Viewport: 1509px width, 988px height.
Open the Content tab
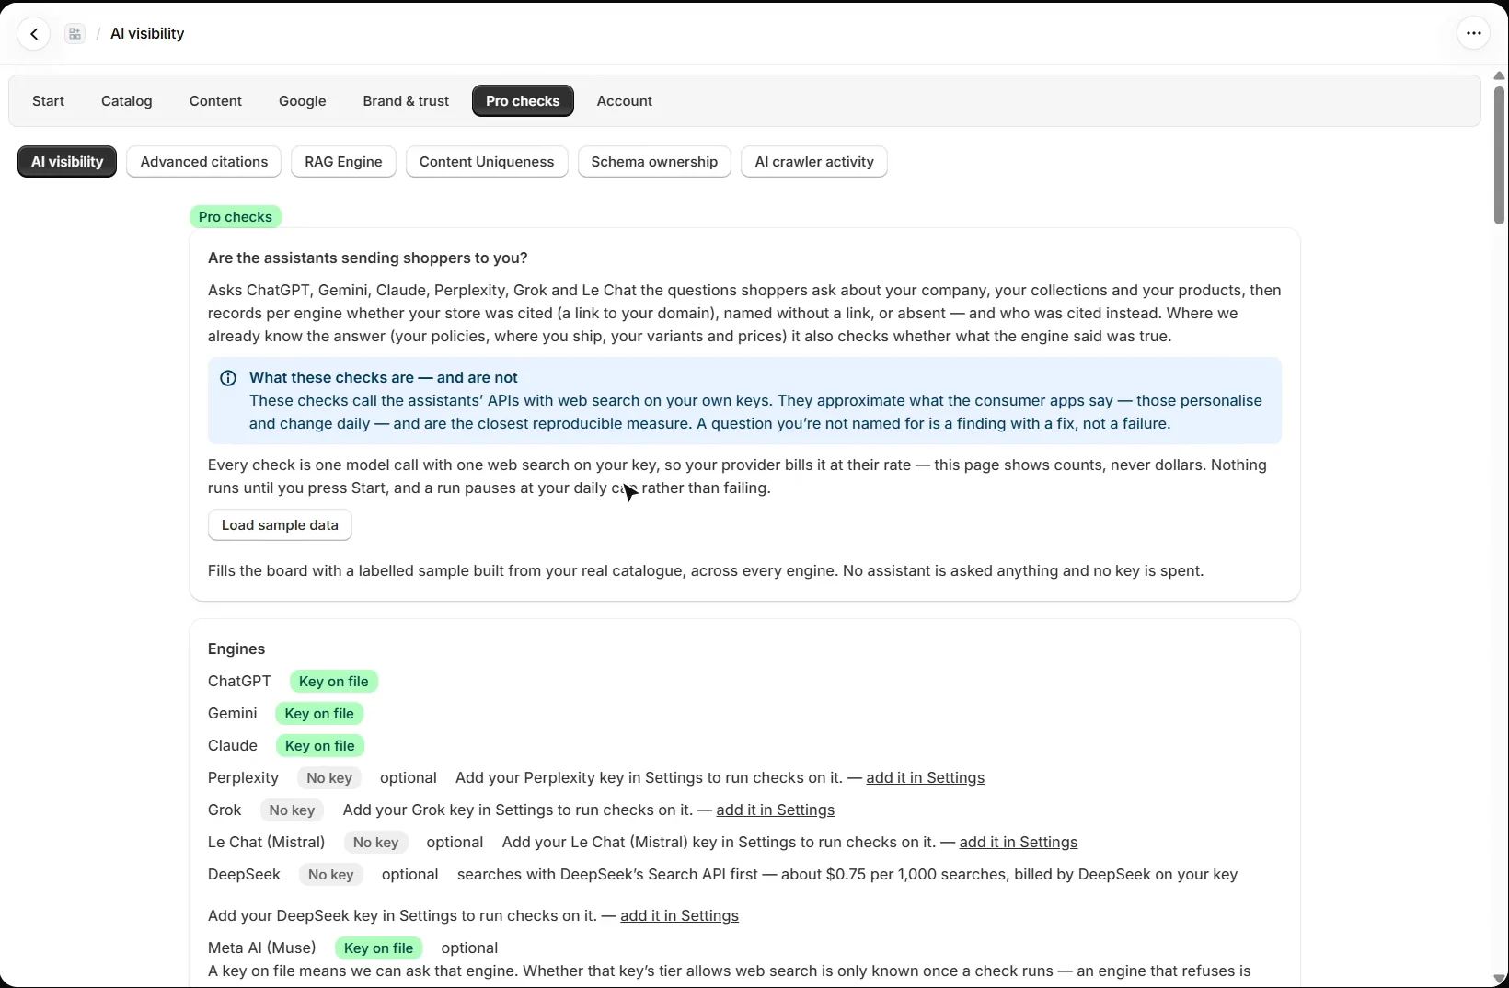click(215, 101)
